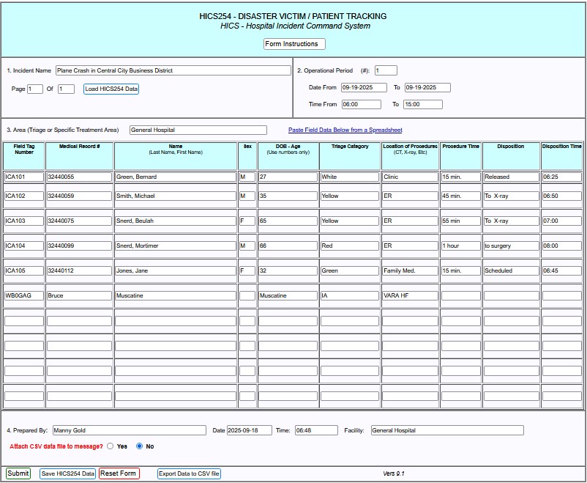Click the Facility field at the bottom
The width and height of the screenshot is (587, 483).
tap(446, 431)
